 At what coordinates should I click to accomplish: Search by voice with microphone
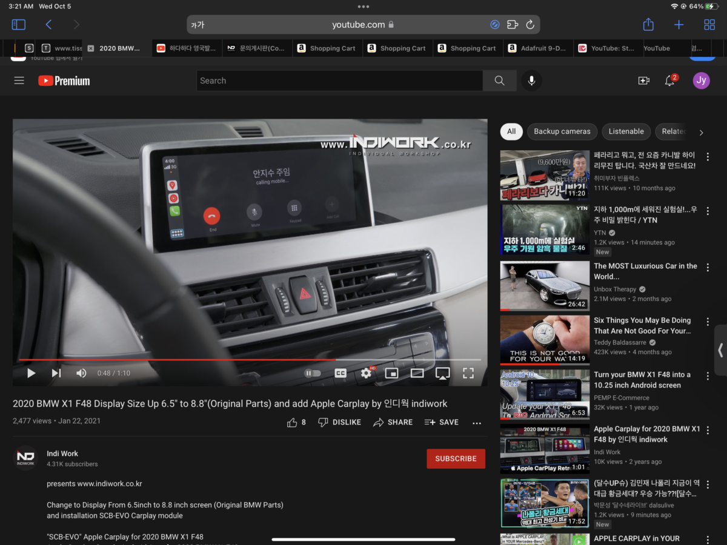[x=531, y=81]
